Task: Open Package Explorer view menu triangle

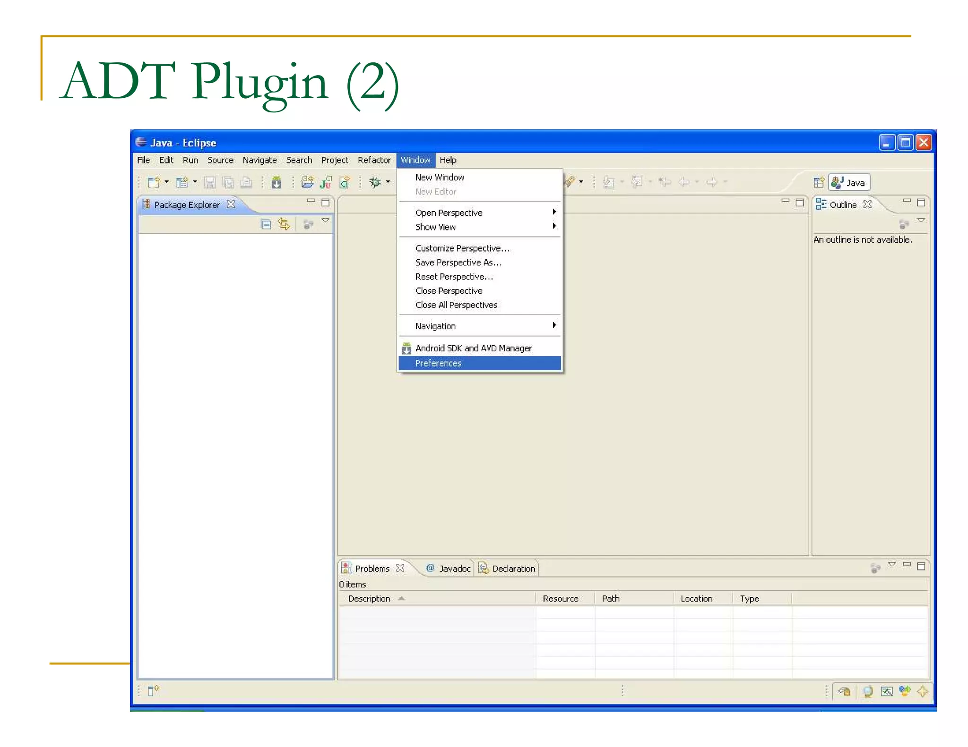Action: tap(326, 221)
